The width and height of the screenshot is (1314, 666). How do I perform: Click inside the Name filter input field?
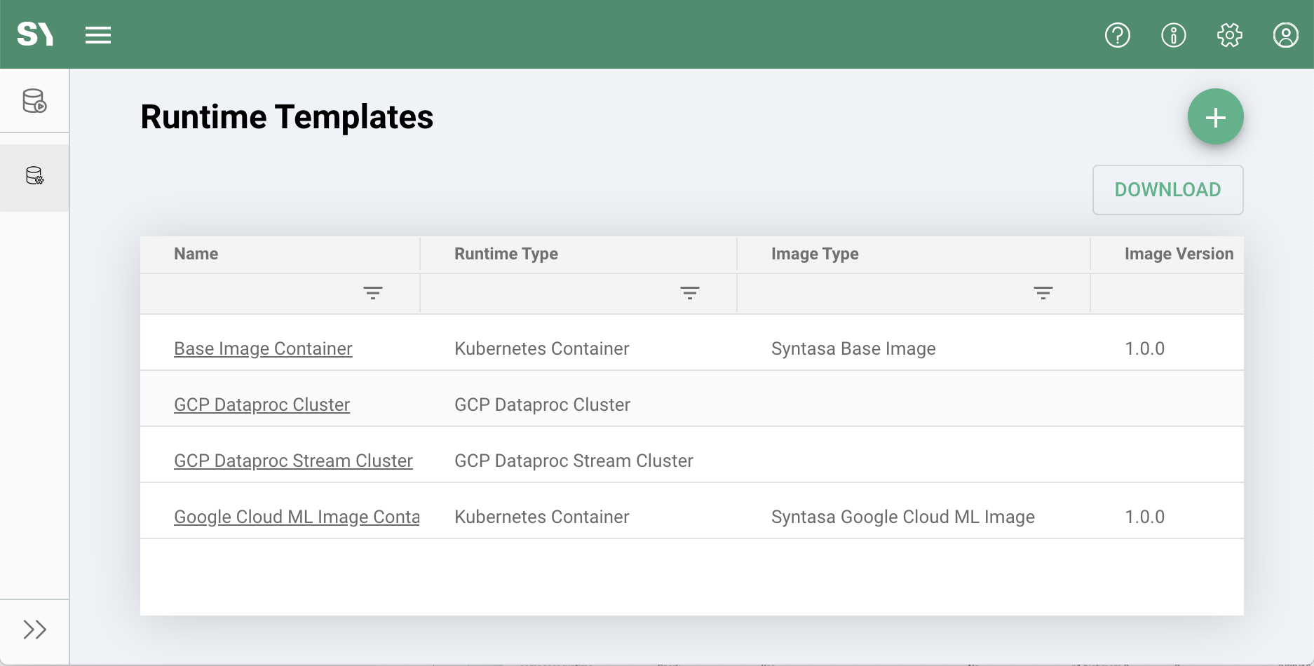point(266,293)
